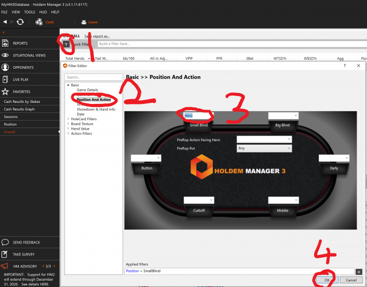This screenshot has height=287, width=367.
Task: Click the Filter Editor help question mark
Action: (344, 66)
